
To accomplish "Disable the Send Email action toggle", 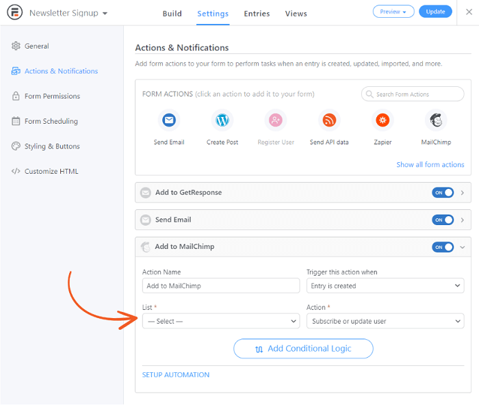I will click(x=443, y=220).
